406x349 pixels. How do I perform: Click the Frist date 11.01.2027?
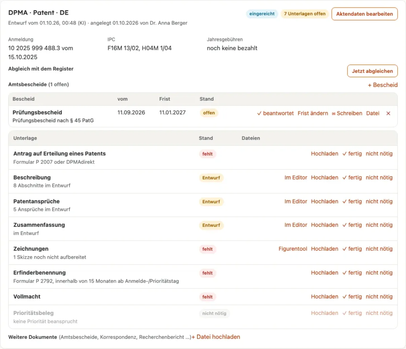(x=173, y=113)
